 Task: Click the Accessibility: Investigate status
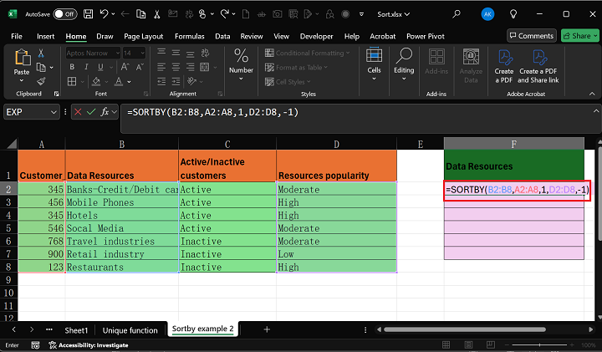tap(88, 345)
